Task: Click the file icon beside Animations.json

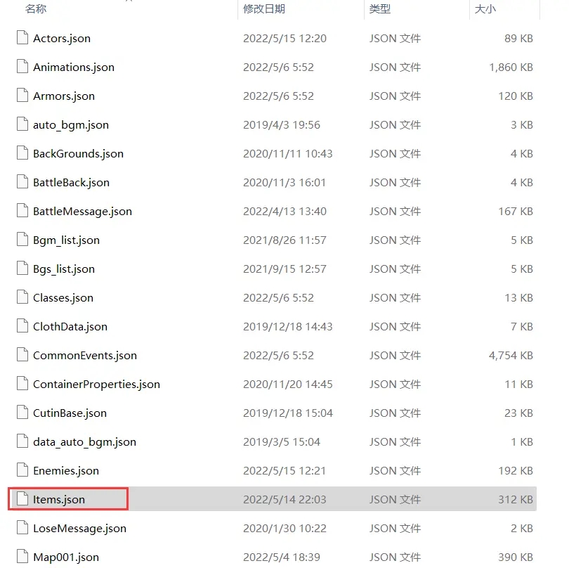Action: coord(22,67)
